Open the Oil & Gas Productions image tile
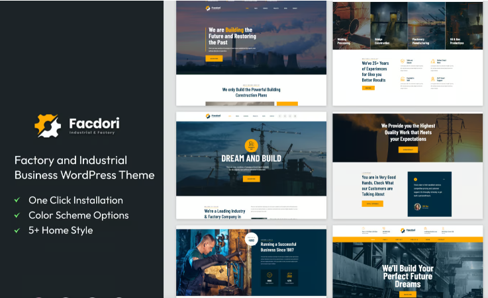 (x=464, y=26)
